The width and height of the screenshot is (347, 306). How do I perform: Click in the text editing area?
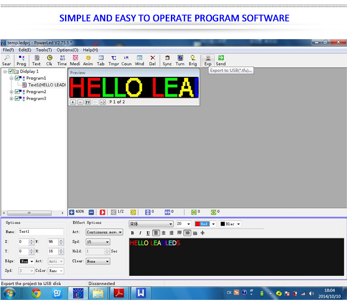click(x=236, y=257)
